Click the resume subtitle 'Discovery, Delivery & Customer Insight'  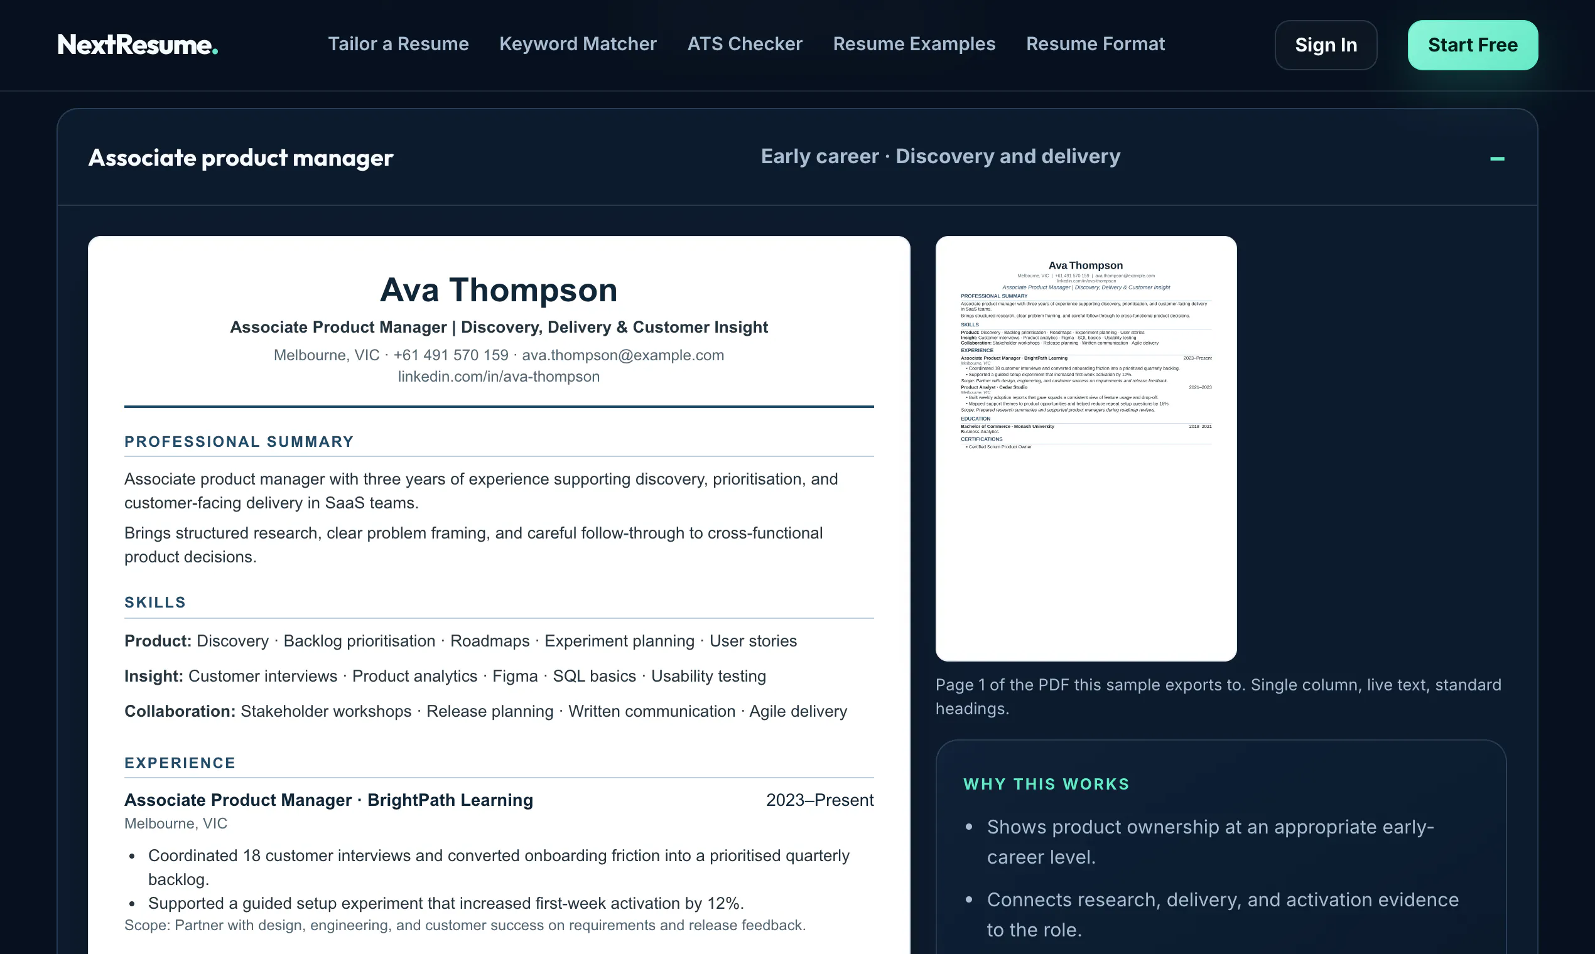[x=614, y=327]
